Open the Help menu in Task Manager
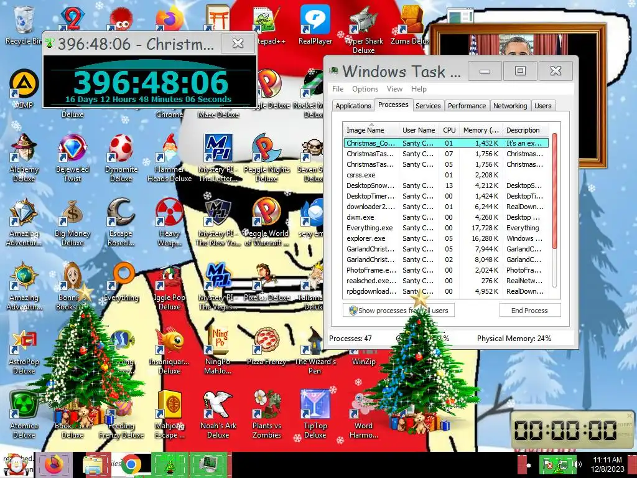Viewport: 637px width, 478px height. pos(419,88)
